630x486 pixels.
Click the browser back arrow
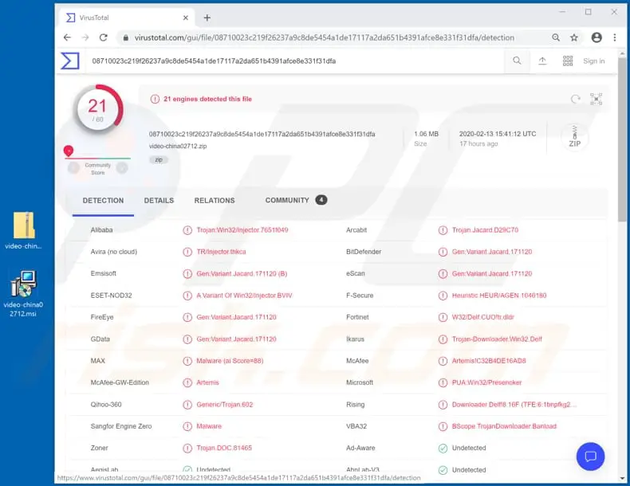tap(67, 37)
